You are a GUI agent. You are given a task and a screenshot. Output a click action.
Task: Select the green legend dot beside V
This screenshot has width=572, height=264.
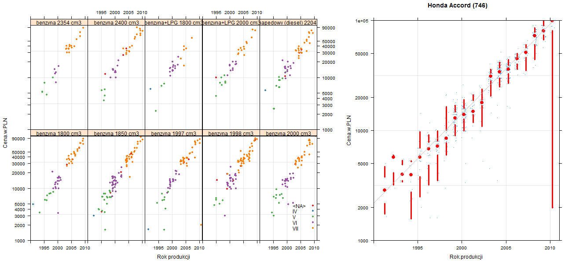[x=312, y=216]
